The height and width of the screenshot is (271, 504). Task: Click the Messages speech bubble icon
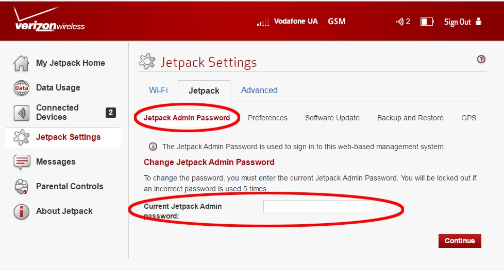pos(22,162)
